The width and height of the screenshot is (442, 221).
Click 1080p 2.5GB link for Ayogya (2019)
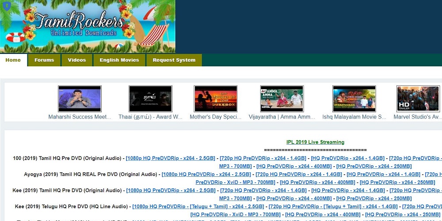pos(206,174)
